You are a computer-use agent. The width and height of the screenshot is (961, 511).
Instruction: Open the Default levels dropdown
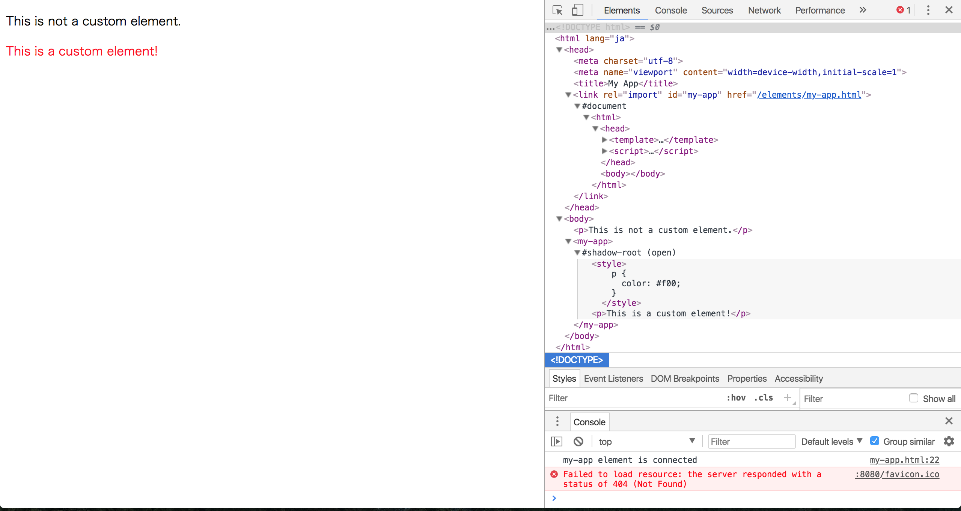(x=833, y=441)
